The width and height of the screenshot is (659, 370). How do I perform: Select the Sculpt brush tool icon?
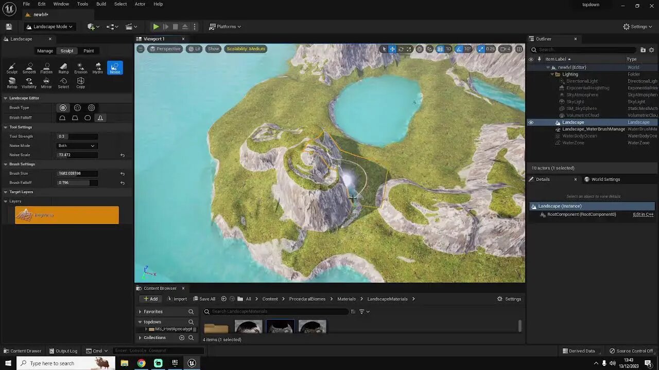(x=12, y=68)
